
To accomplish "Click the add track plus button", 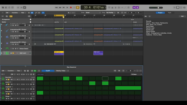I will 3,16.
